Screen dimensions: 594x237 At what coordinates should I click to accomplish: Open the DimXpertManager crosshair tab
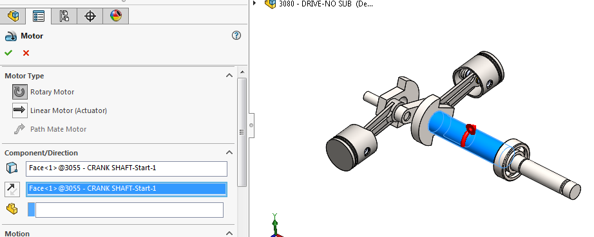90,16
